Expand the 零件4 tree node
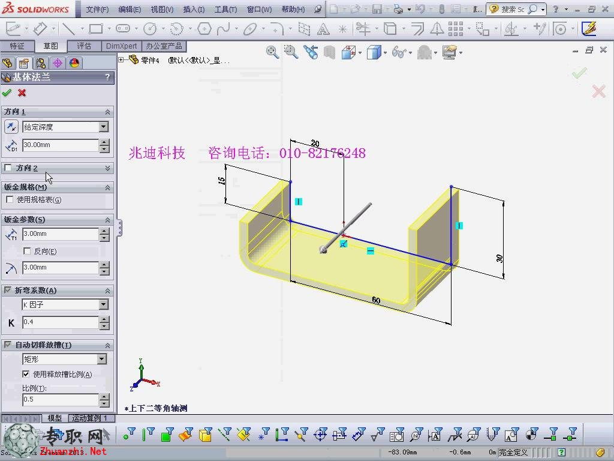The image size is (614, 461). [121, 60]
